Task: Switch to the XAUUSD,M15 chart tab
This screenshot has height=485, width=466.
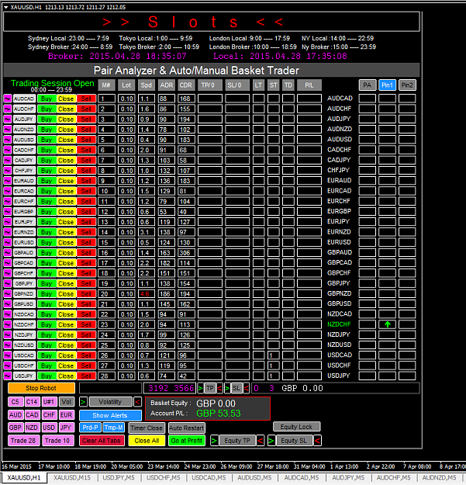Action: coord(72,478)
